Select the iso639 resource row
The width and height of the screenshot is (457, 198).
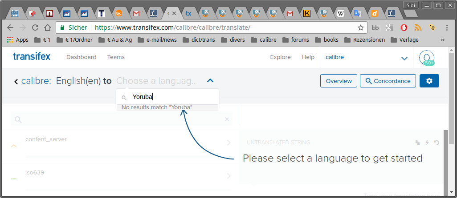coord(121,180)
